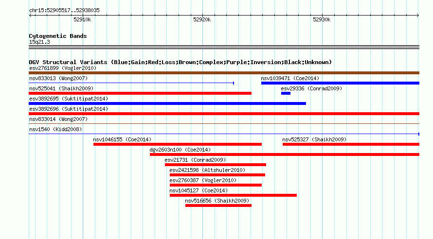
Task: Open the esv3892695 (Suktitipat2014) label
Action: coord(69,99)
